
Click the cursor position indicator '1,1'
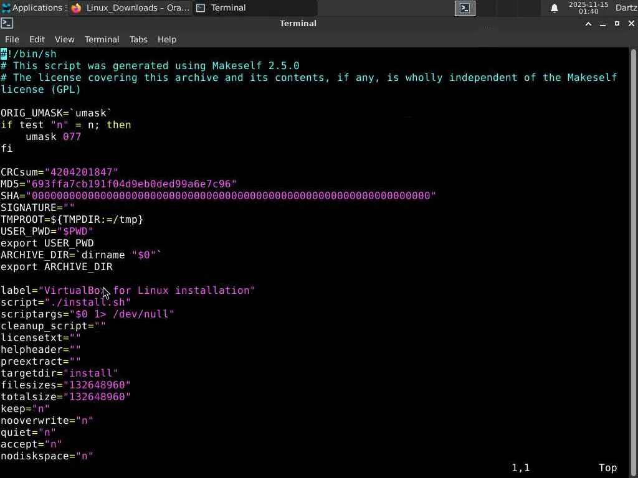521,468
